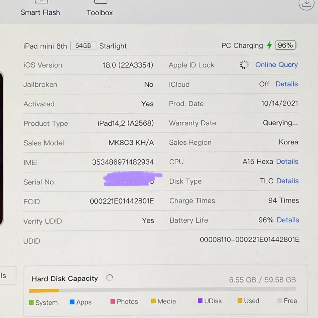Click the Starlight color label

point(113,46)
